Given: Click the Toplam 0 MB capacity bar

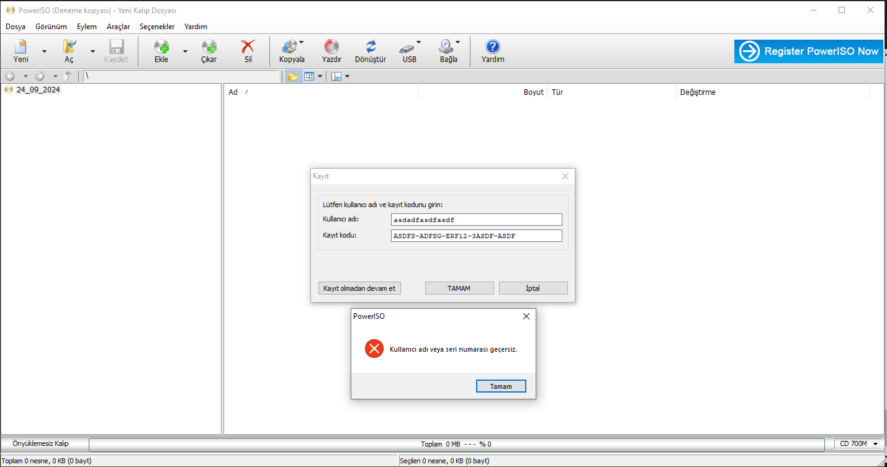Looking at the screenshot, I should tap(456, 444).
